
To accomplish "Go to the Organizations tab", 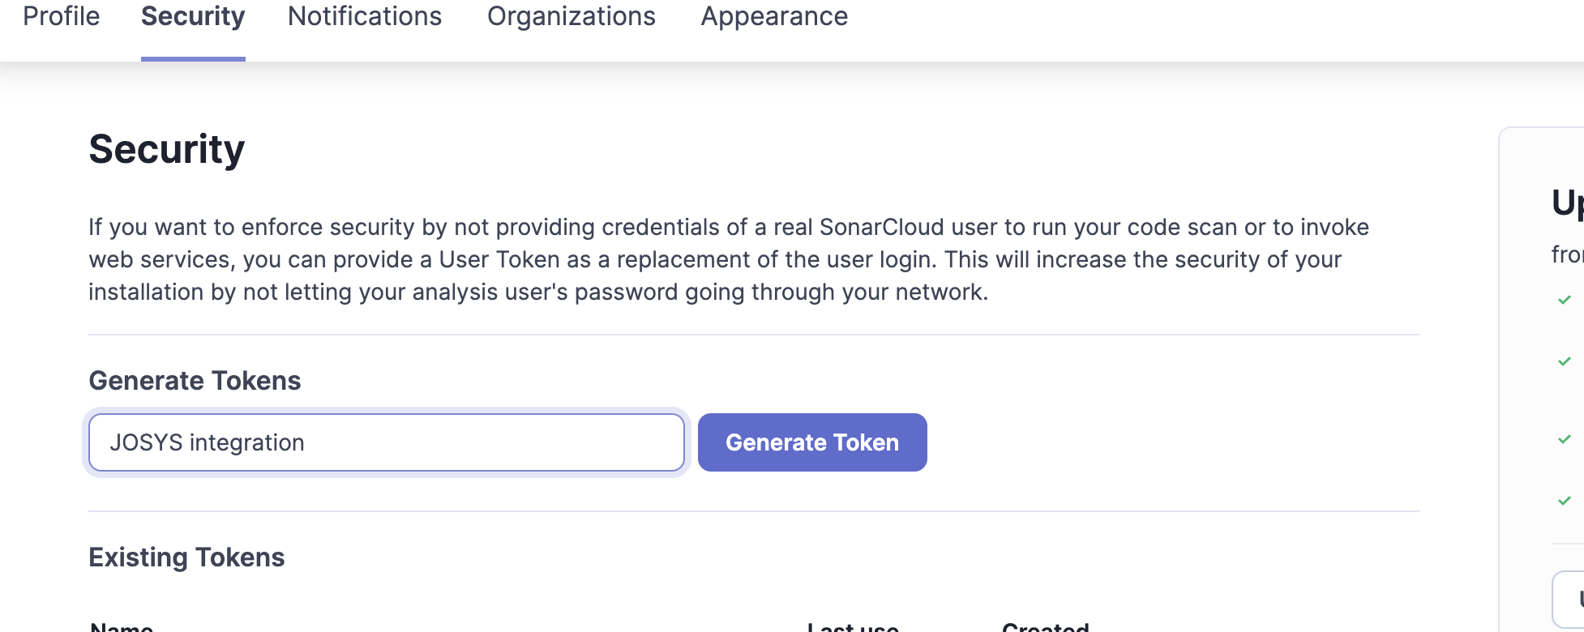I will tap(571, 17).
